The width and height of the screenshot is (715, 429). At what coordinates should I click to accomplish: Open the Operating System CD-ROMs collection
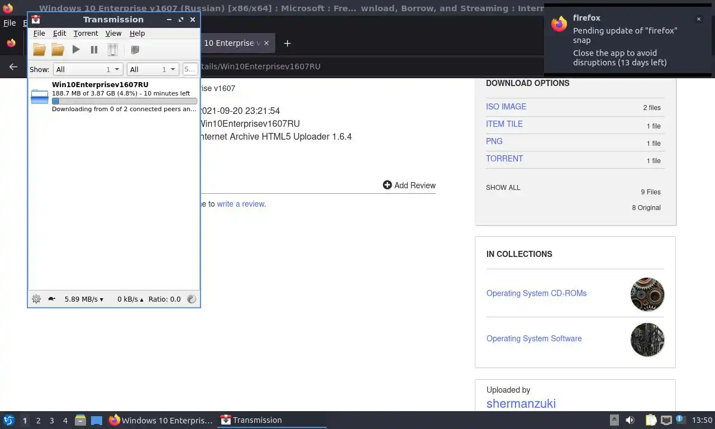(x=536, y=293)
